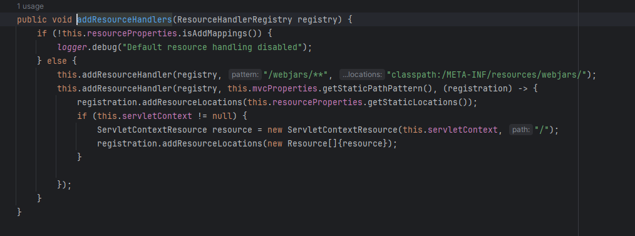The height and width of the screenshot is (236, 635).
Task: Click "new" keyword before Resource[]
Action: 274,143
